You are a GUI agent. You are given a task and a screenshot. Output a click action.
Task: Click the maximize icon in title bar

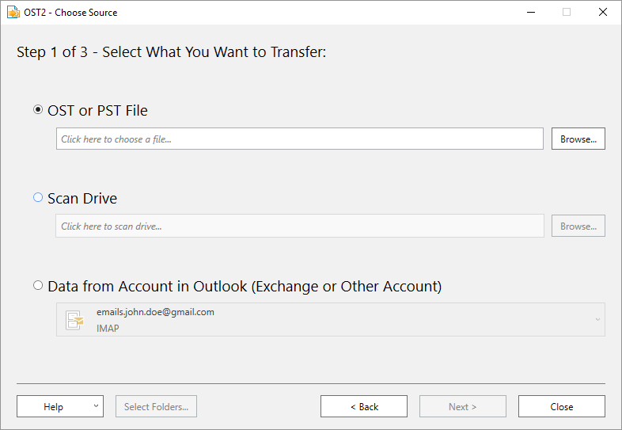567,13
